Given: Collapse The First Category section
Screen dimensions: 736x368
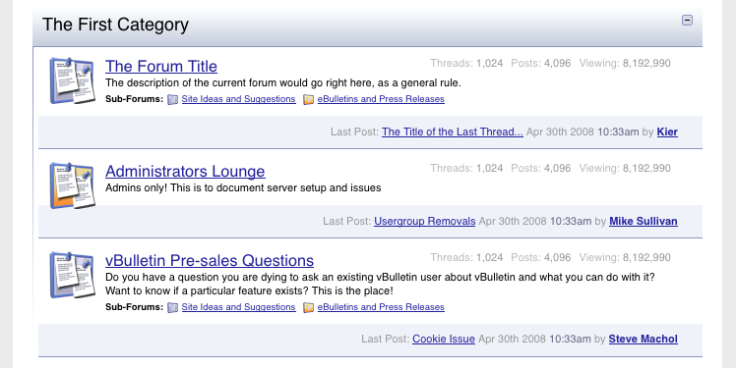Looking at the screenshot, I should click(x=687, y=21).
